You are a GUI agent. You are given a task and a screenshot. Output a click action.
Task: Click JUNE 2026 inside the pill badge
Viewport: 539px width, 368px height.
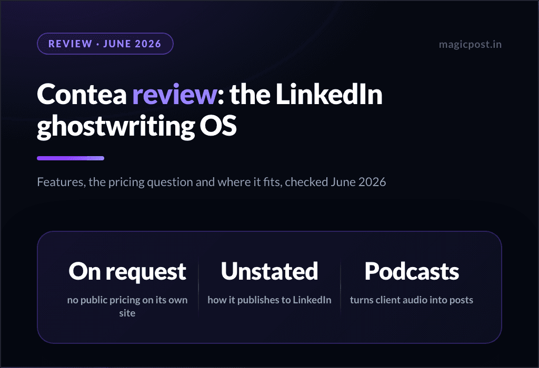[x=132, y=44]
